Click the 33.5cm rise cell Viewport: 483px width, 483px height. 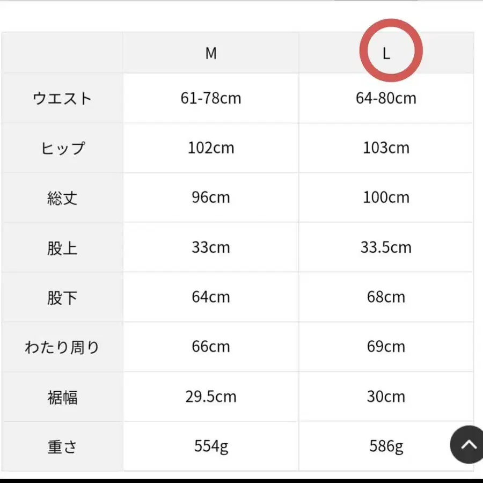click(x=386, y=248)
